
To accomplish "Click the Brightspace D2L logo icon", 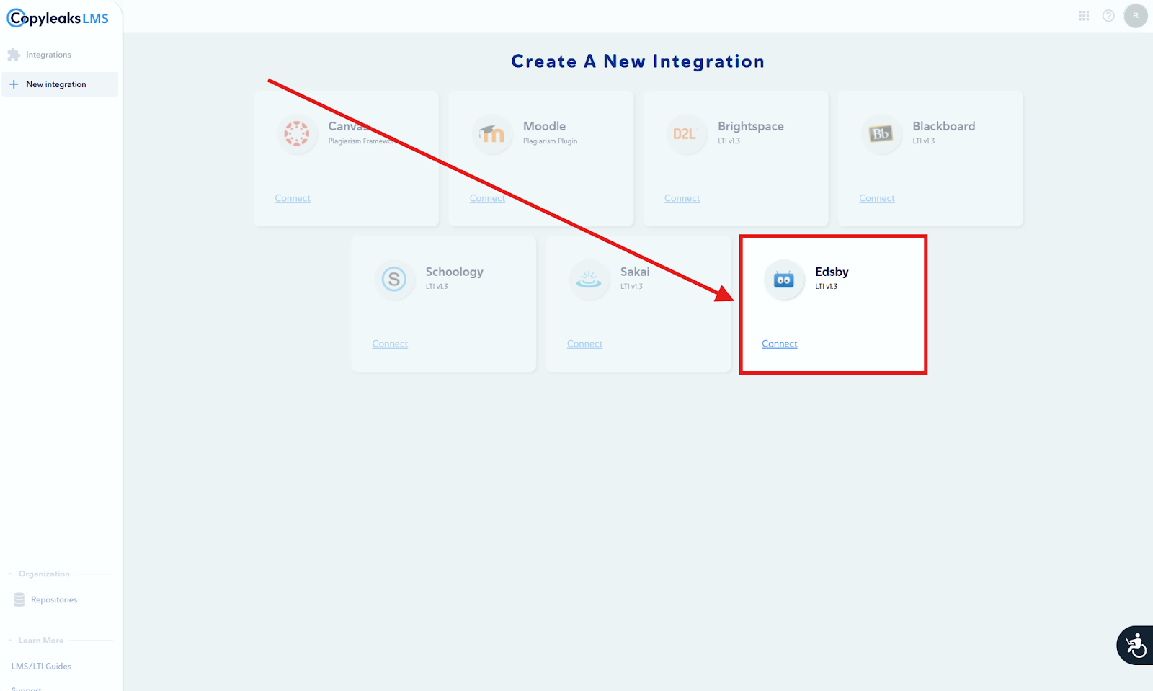I will pos(686,133).
